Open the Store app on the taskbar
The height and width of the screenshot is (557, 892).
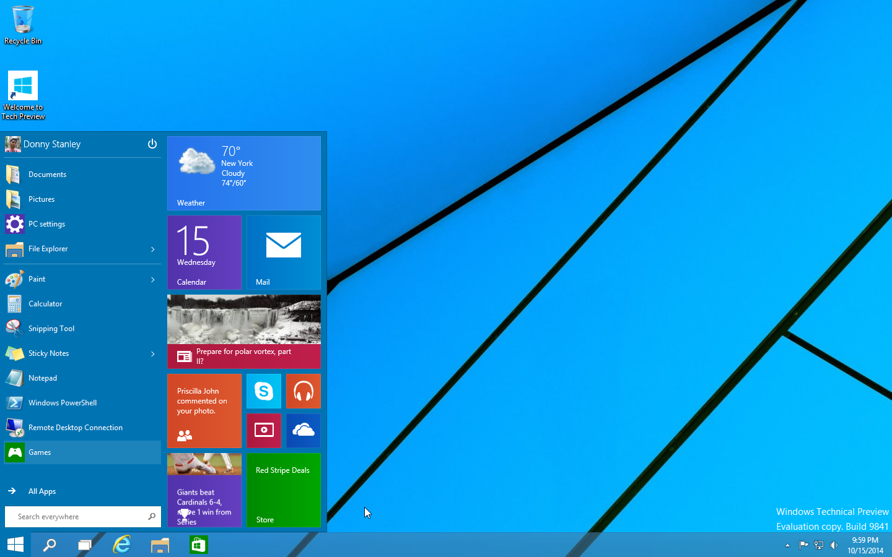pos(198,545)
